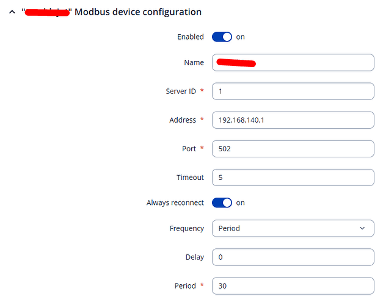Focus the Server ID field
Viewport: 383px width, 305px height.
pos(293,91)
